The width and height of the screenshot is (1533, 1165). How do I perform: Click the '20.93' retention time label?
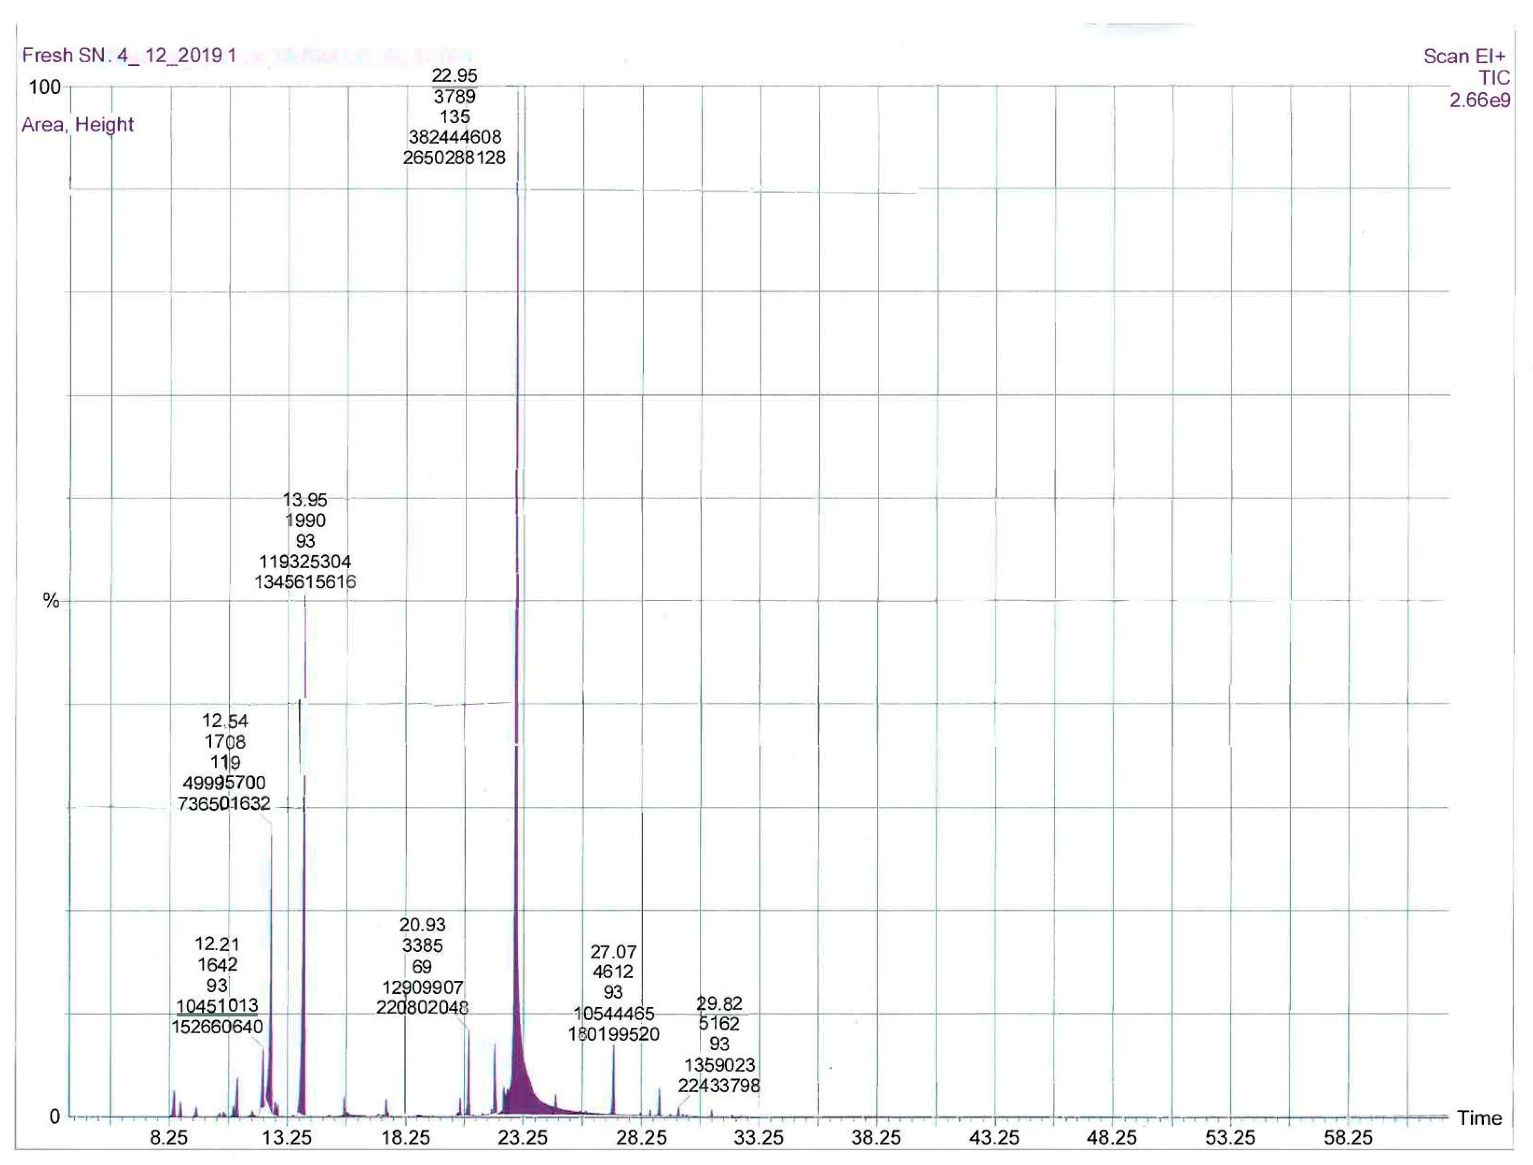tap(422, 925)
